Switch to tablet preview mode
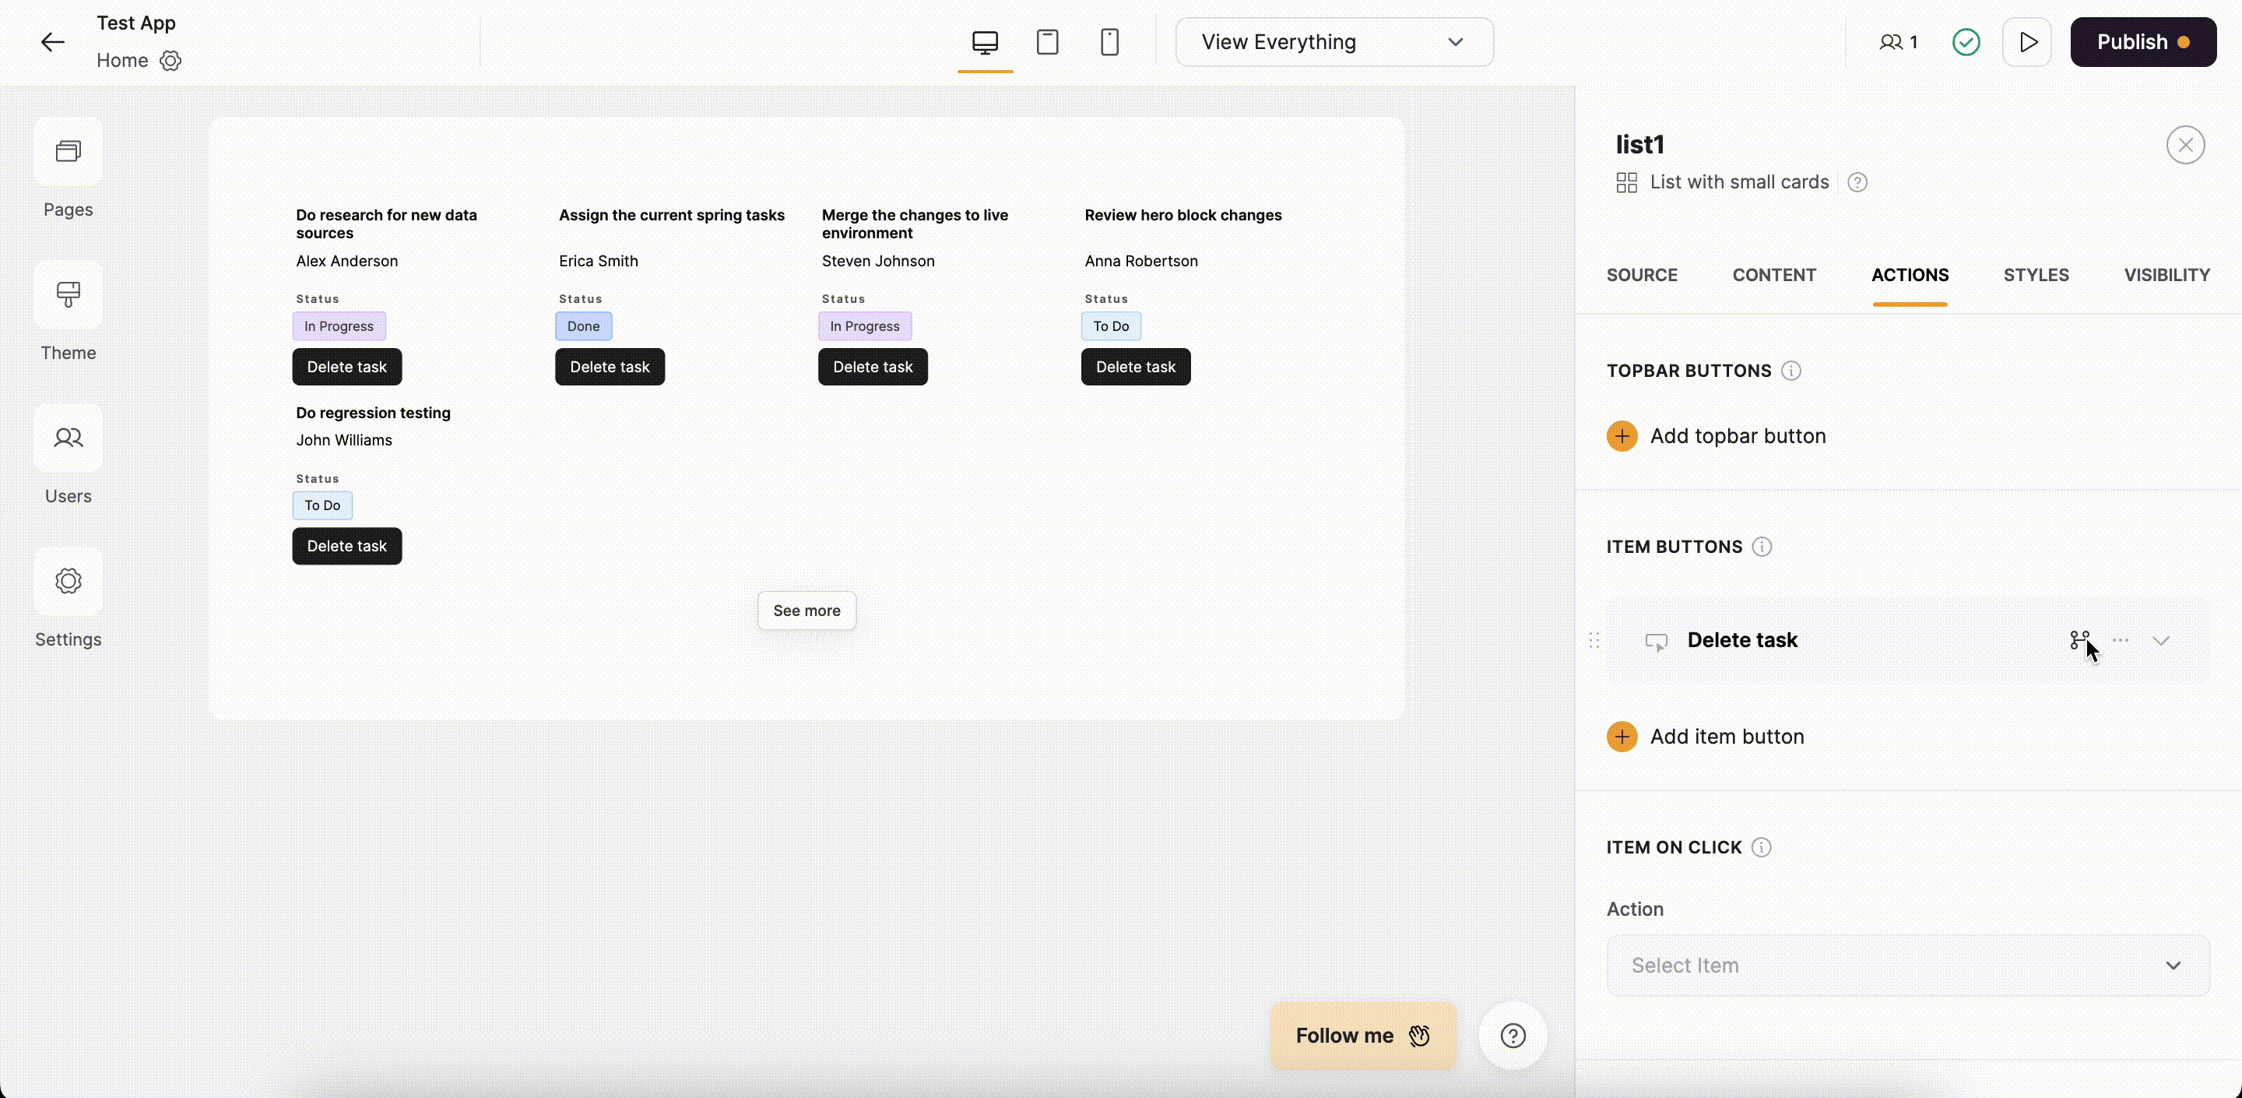 tap(1047, 42)
